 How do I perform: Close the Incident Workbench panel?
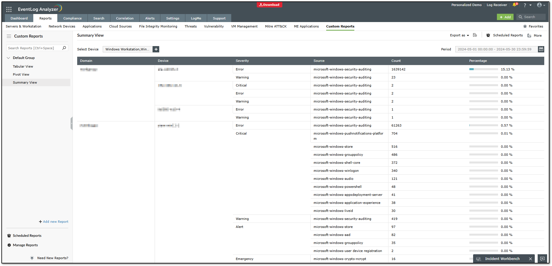coord(530,259)
